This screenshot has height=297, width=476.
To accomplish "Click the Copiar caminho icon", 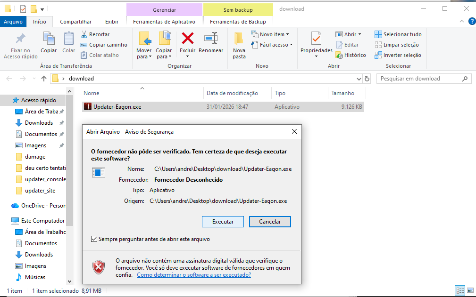I will 84,45.
